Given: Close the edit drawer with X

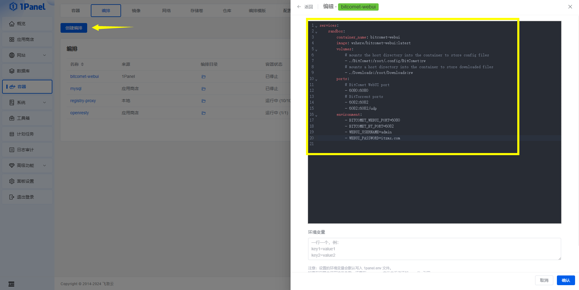Looking at the screenshot, I should coord(570,7).
